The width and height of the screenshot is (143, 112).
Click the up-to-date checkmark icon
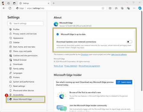[58, 34]
